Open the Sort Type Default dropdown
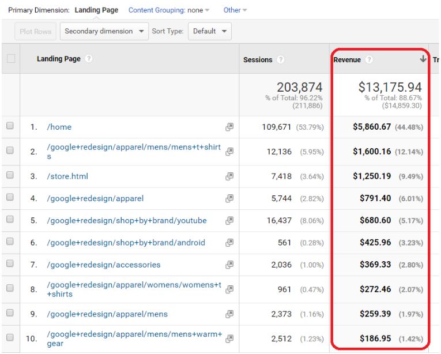441x354 pixels. pos(210,31)
